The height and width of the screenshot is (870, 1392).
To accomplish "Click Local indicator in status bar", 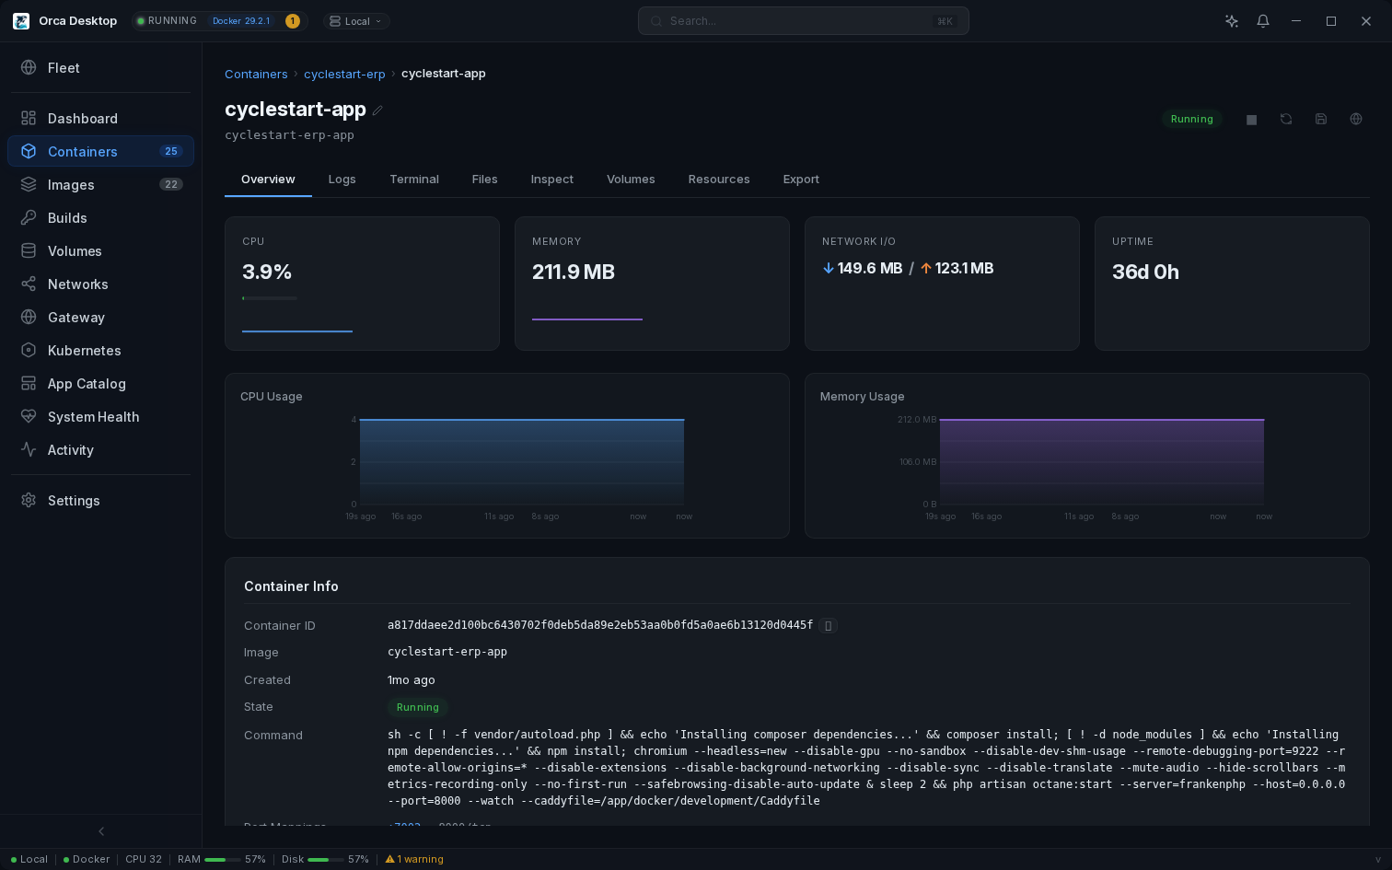I will [x=29, y=860].
